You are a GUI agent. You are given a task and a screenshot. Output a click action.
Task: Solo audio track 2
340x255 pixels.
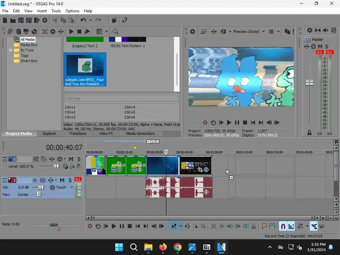point(70,180)
